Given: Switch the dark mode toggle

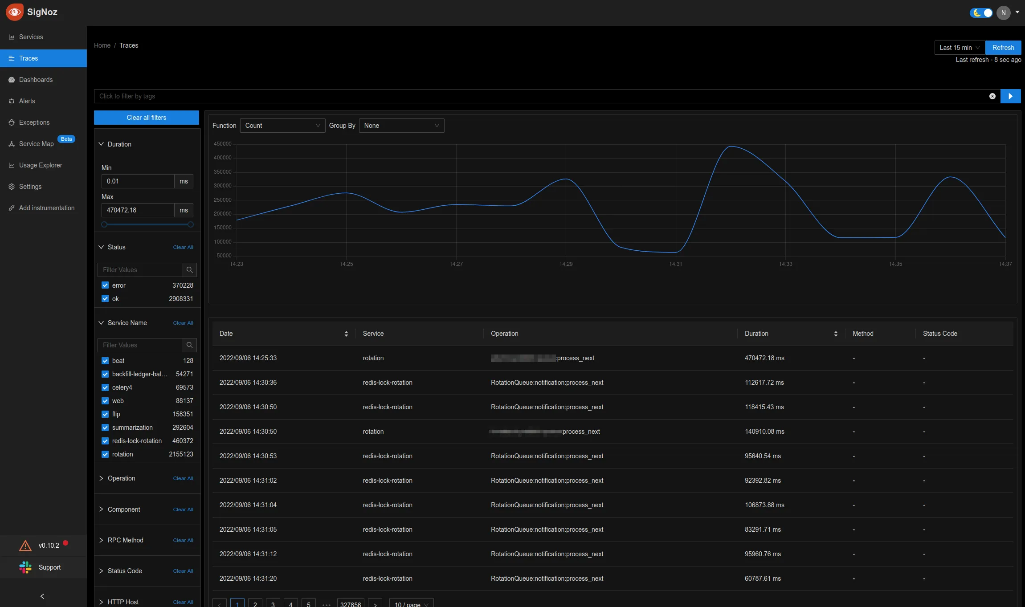Looking at the screenshot, I should click(981, 12).
